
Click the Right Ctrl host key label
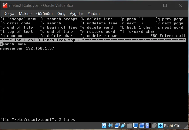[172, 126]
